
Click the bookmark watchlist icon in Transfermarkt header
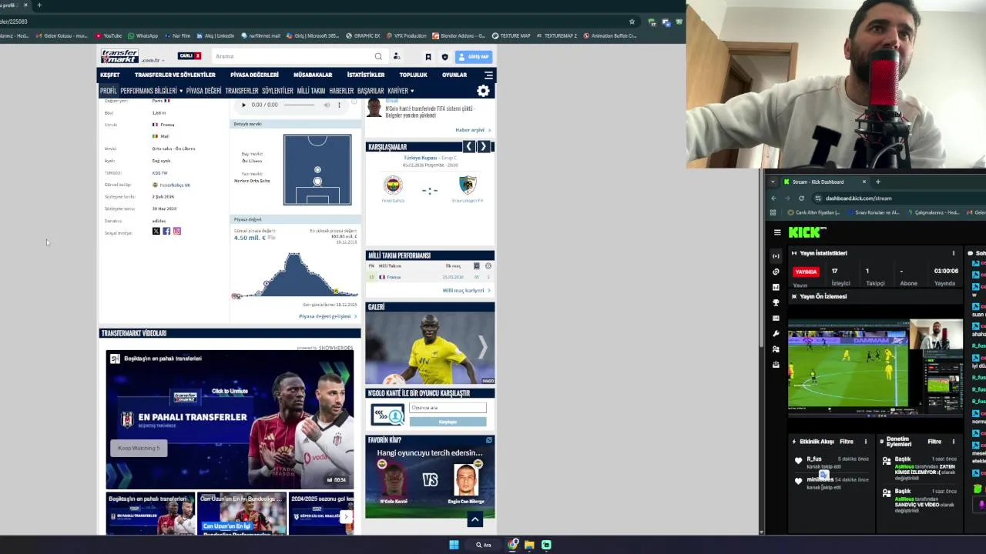(428, 57)
